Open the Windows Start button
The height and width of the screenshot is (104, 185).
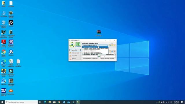[2, 102]
